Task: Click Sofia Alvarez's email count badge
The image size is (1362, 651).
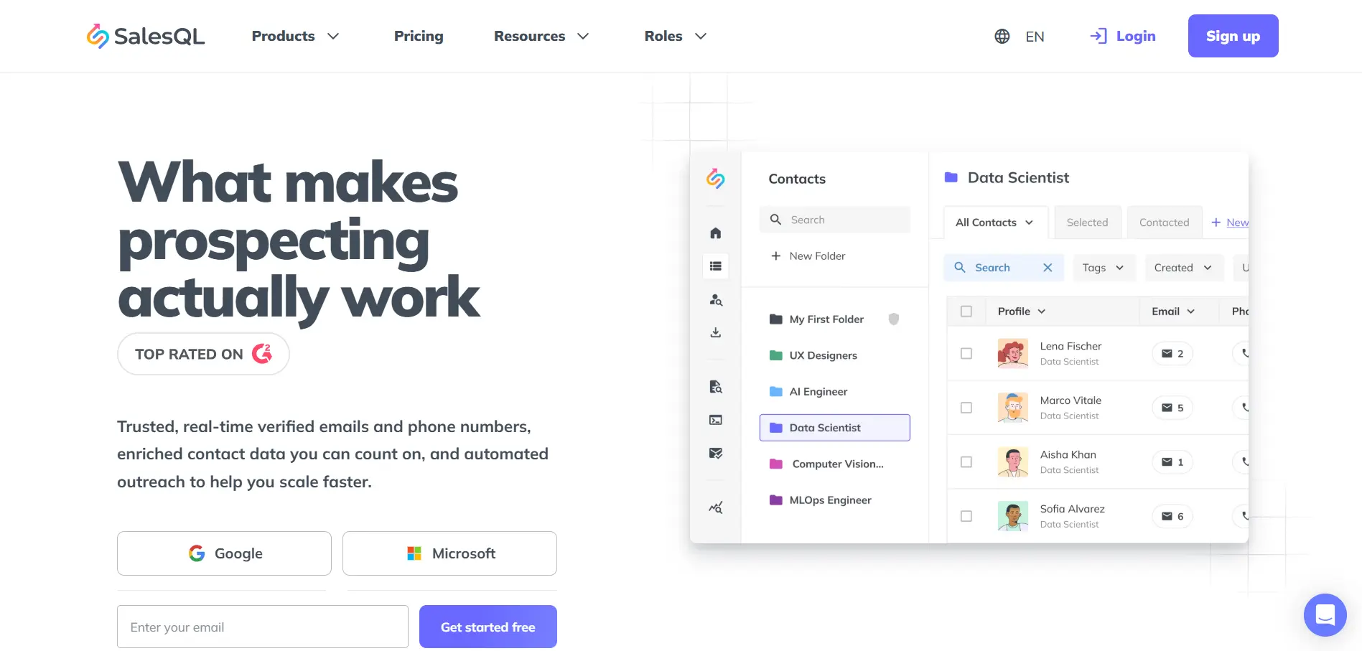Action: click(1172, 516)
